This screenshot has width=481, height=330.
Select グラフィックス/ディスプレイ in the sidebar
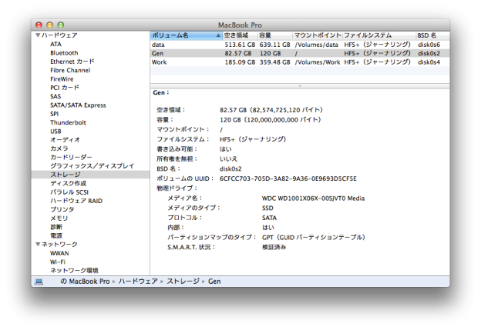click(x=92, y=166)
